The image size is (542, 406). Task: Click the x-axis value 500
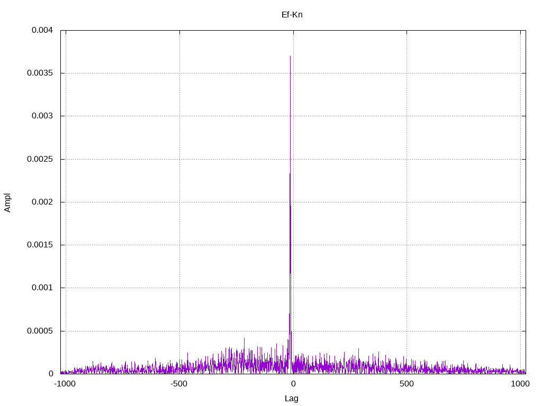tap(406, 384)
